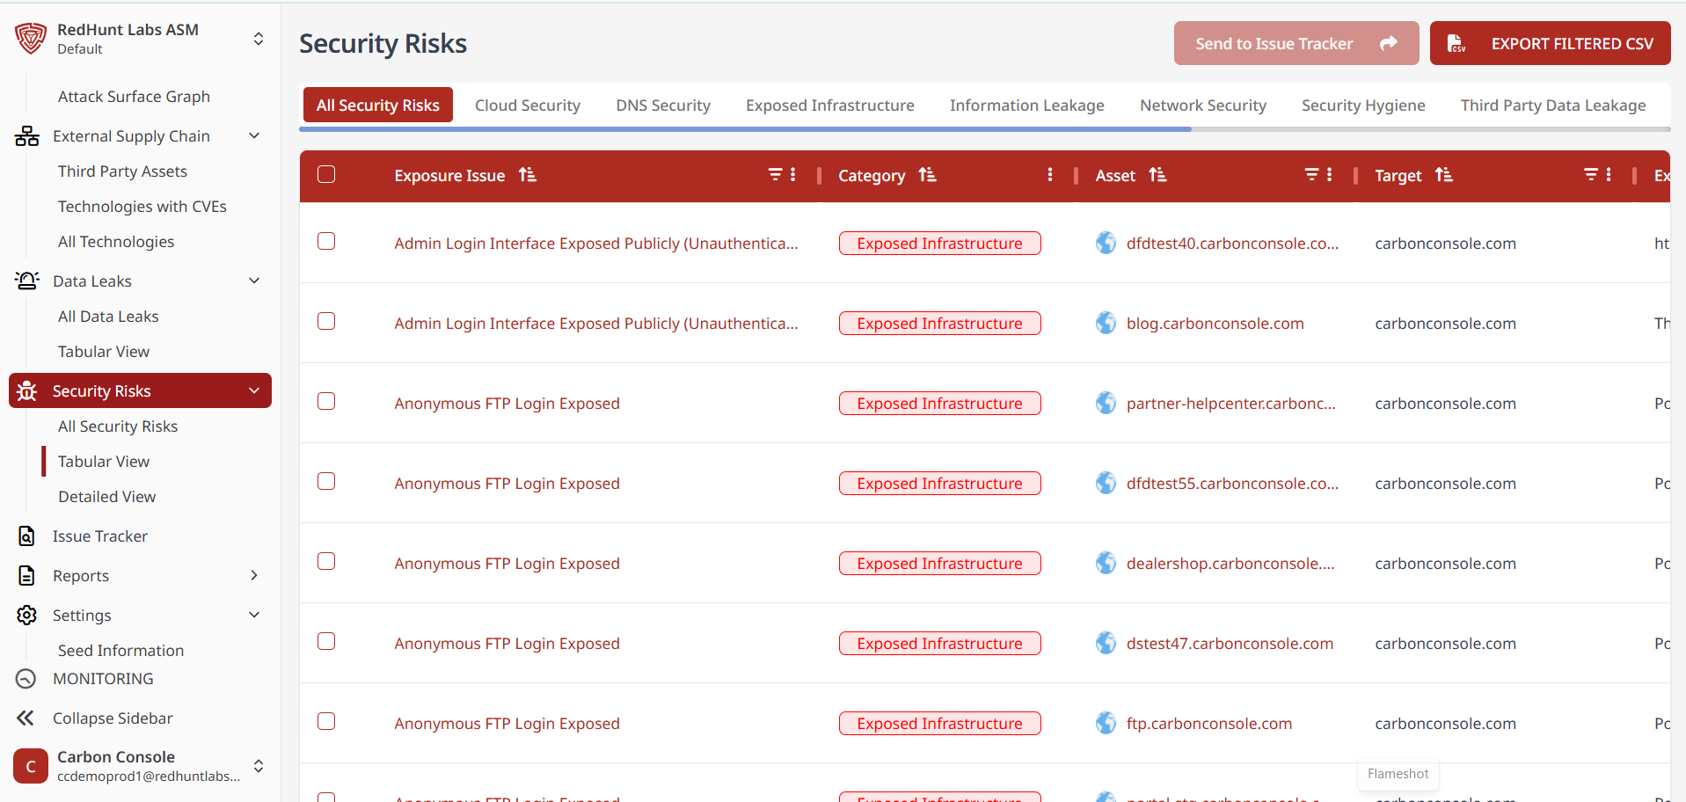The image size is (1686, 802).
Task: Toggle the select-all header checkbox
Action: pyautogui.click(x=326, y=174)
